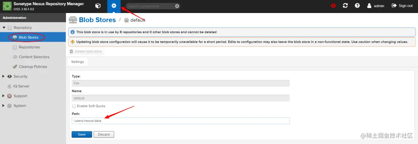Click the Content Selectors icon
The width and height of the screenshot is (418, 144).
click(15, 57)
